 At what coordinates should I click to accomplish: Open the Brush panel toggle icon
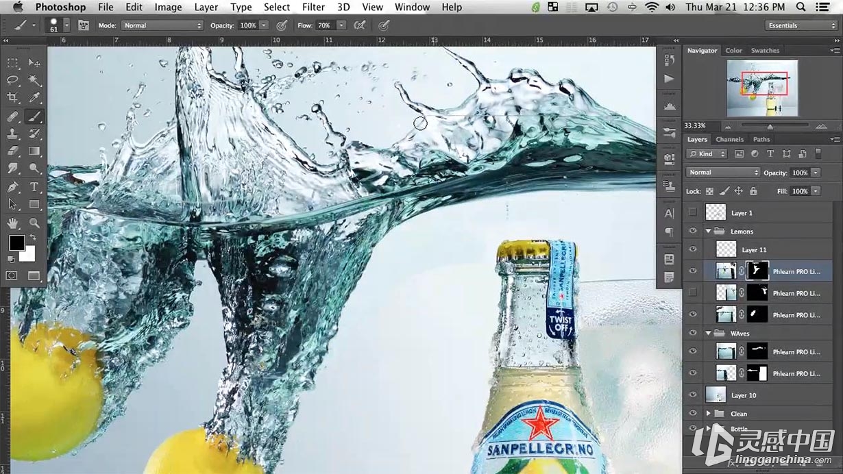pos(84,25)
